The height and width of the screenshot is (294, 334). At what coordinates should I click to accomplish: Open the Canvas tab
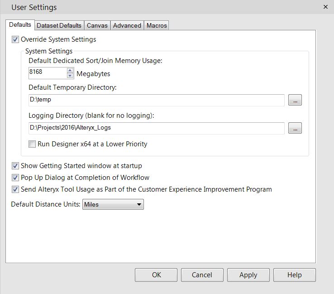pos(97,25)
